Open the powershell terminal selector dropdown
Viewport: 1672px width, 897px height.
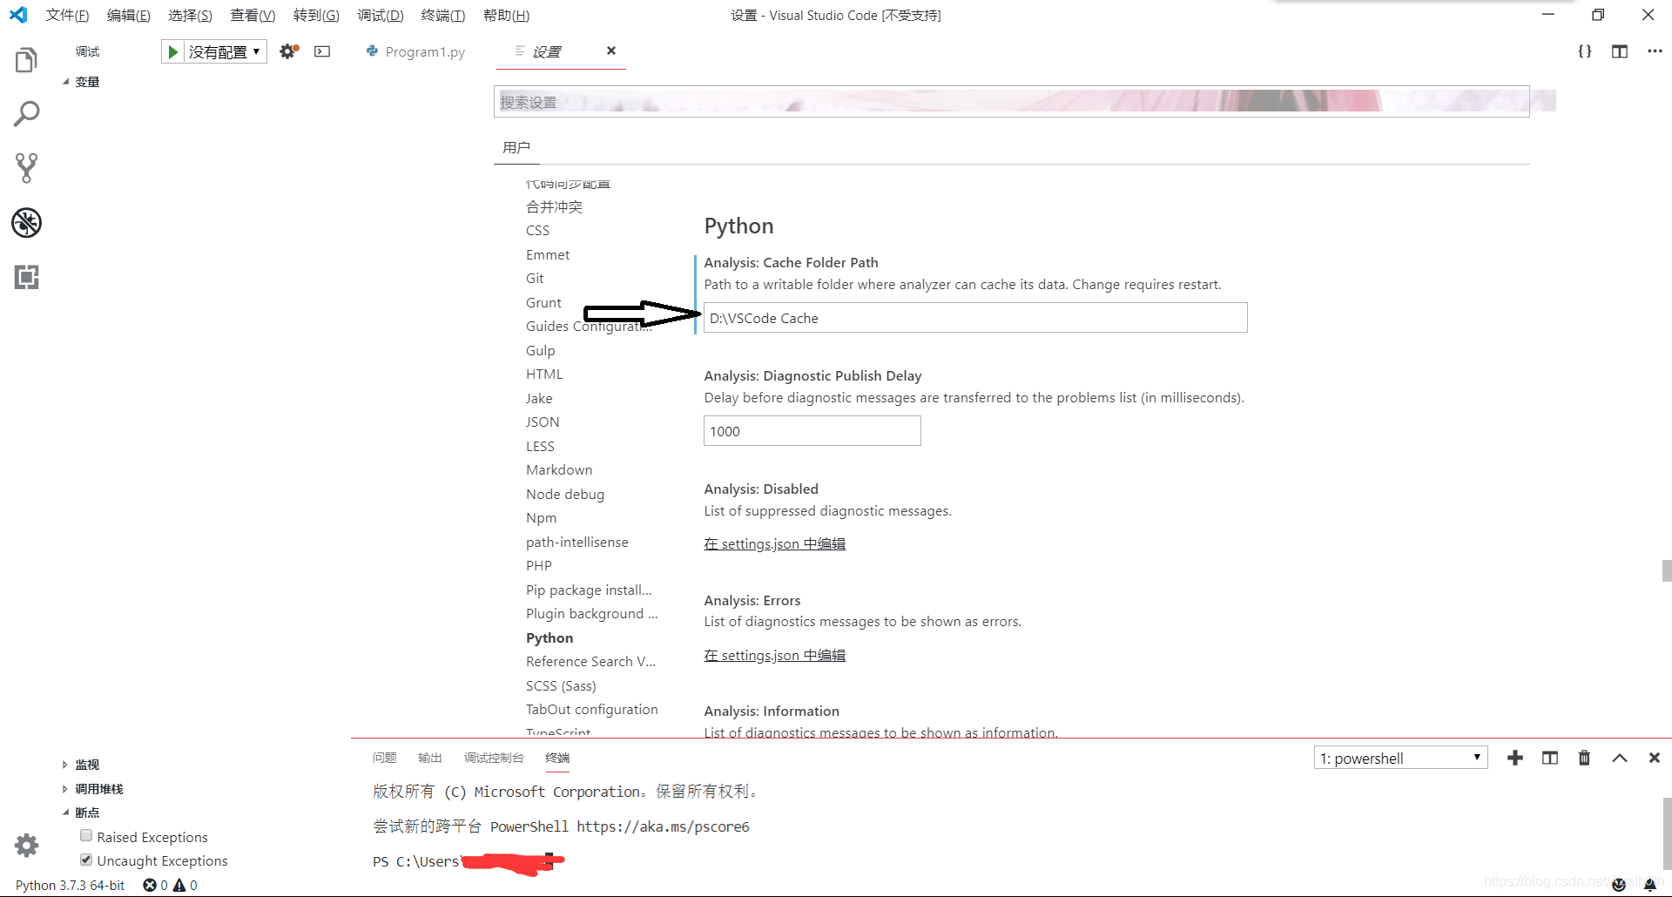[1400, 758]
